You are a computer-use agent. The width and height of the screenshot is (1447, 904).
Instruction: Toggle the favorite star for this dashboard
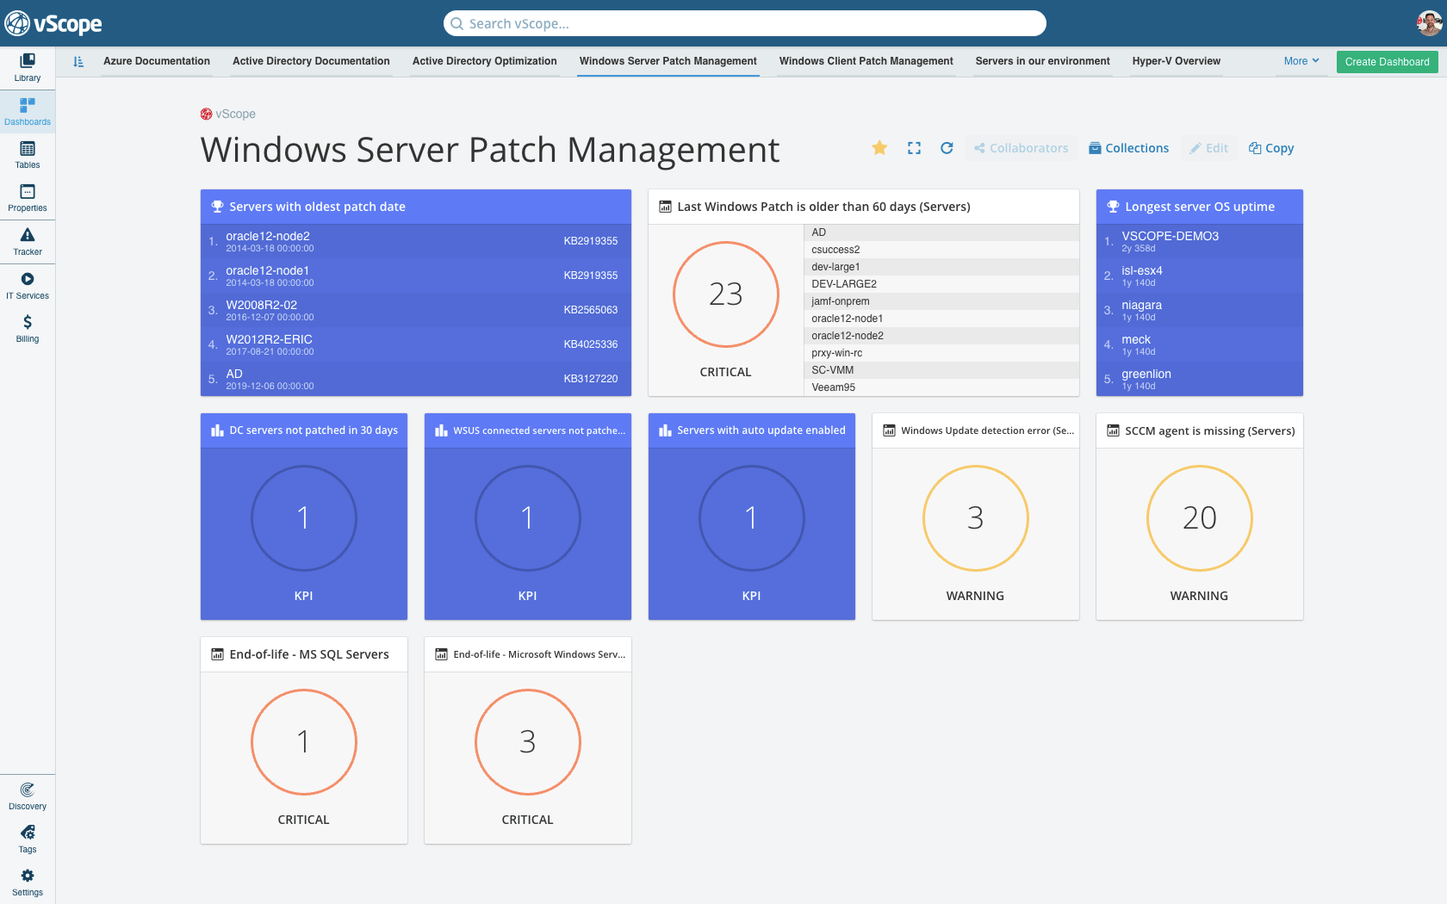pos(879,148)
